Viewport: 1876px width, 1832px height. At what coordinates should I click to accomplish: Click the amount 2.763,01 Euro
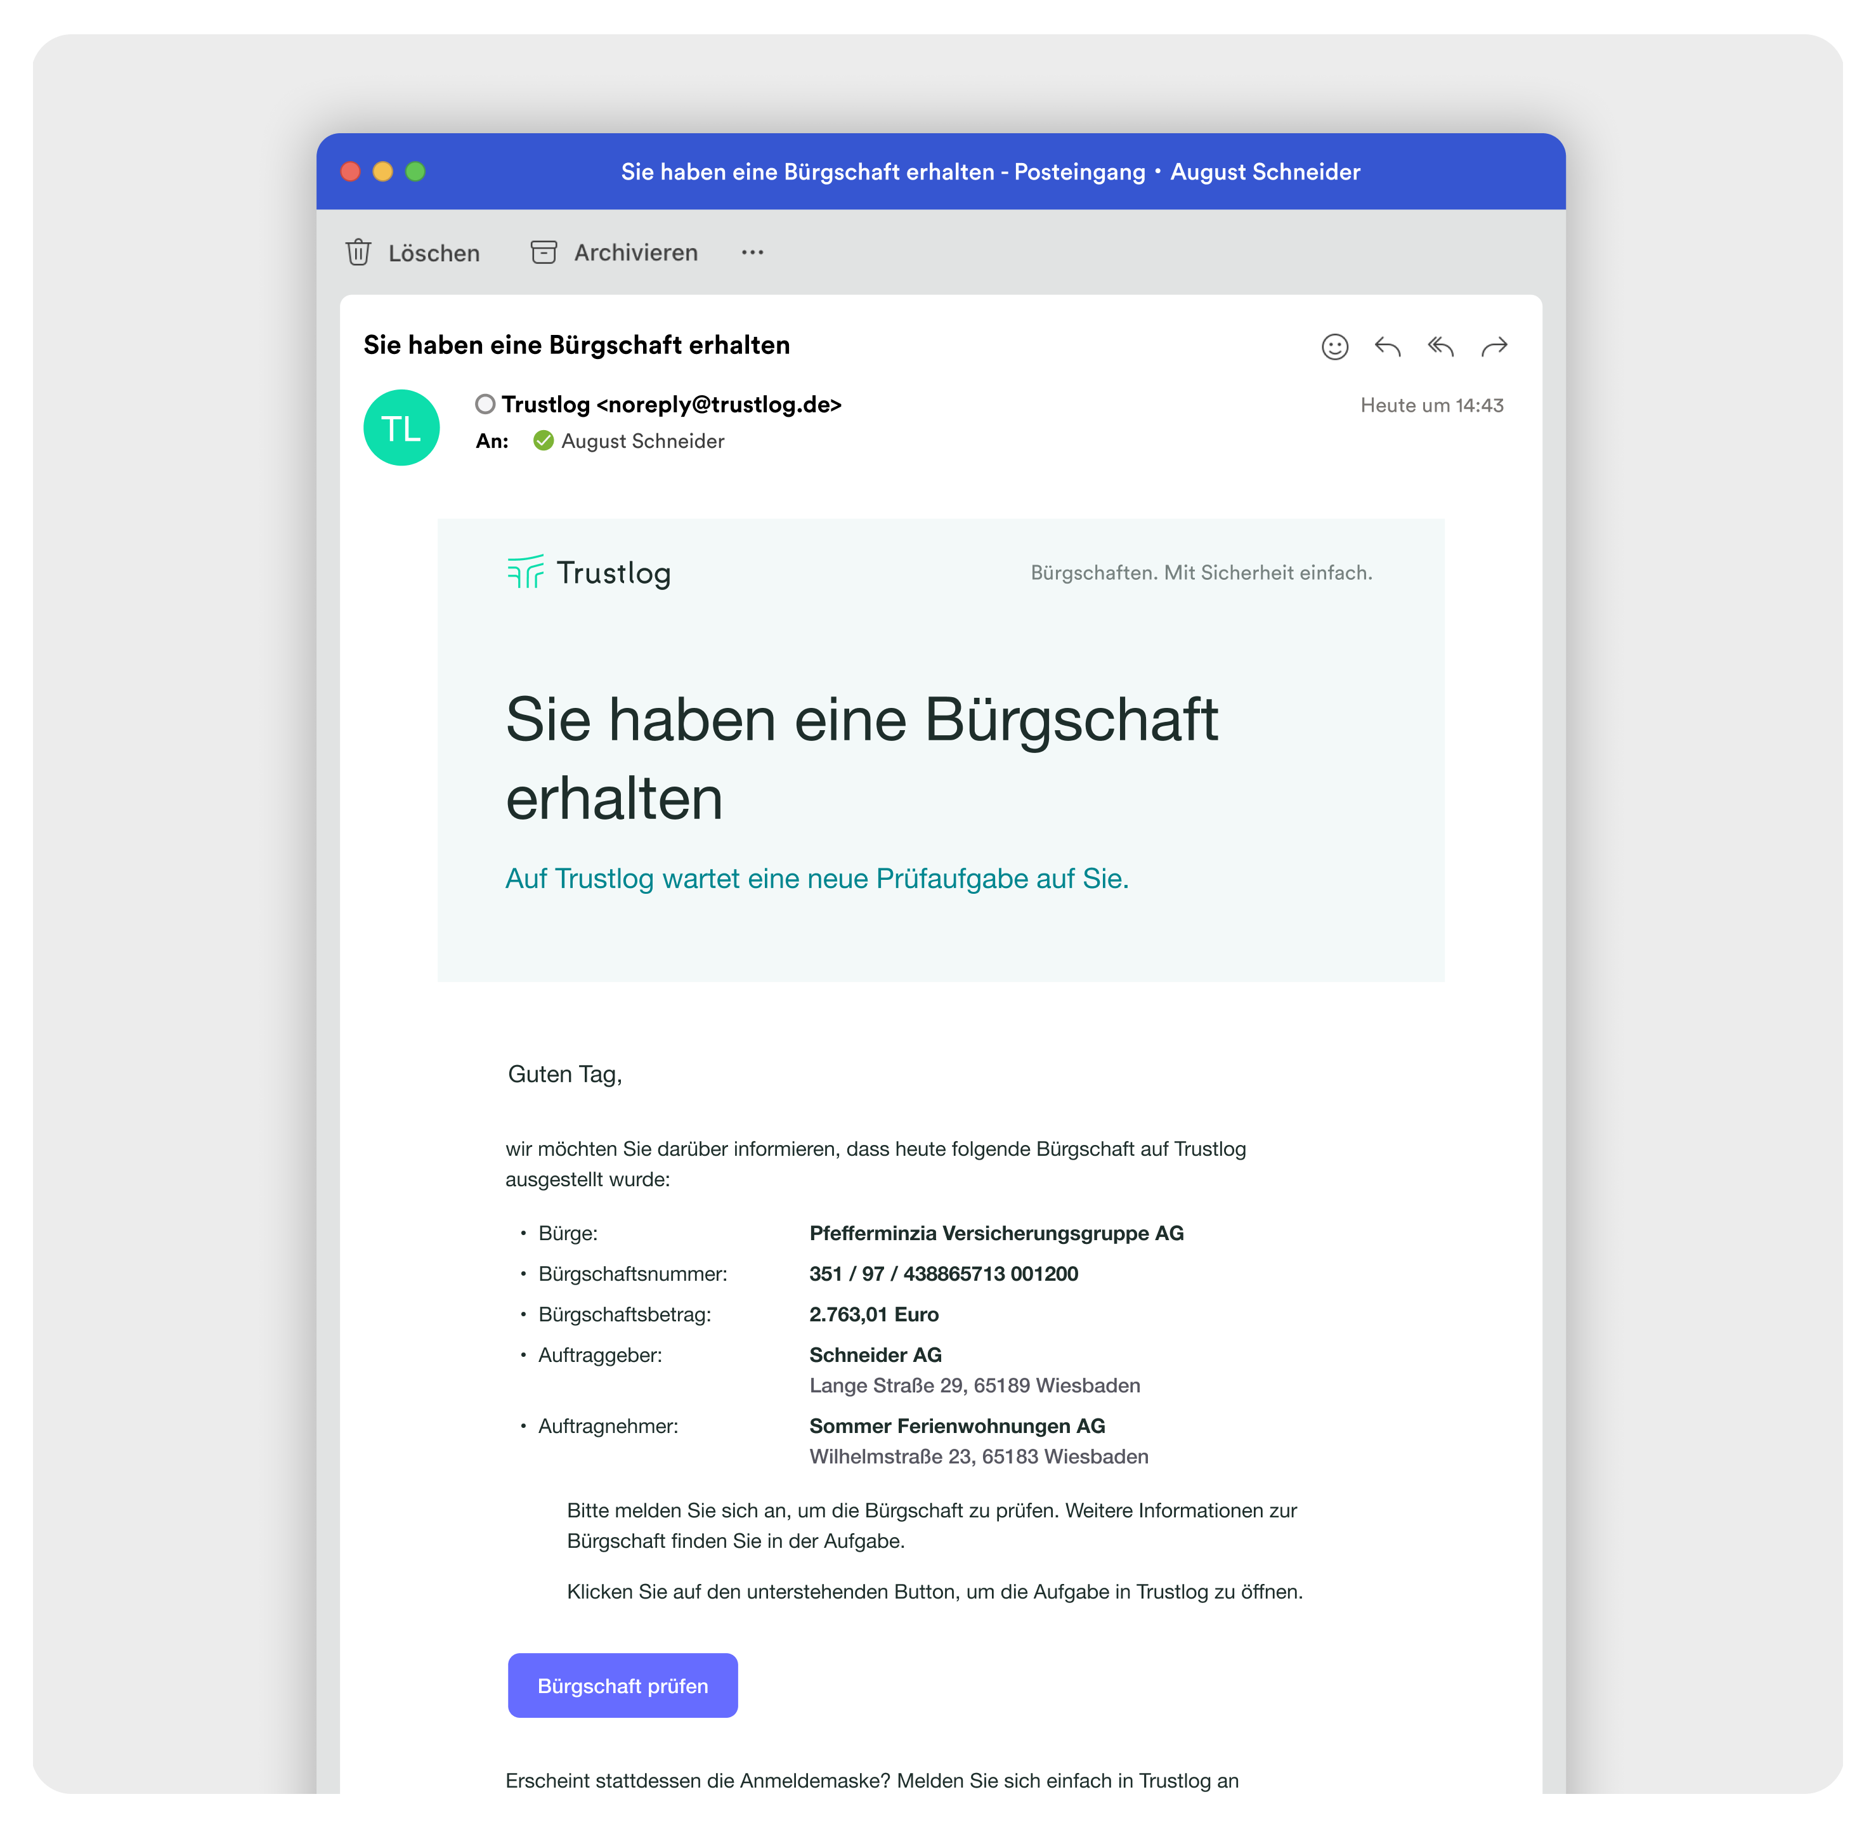pos(873,1313)
